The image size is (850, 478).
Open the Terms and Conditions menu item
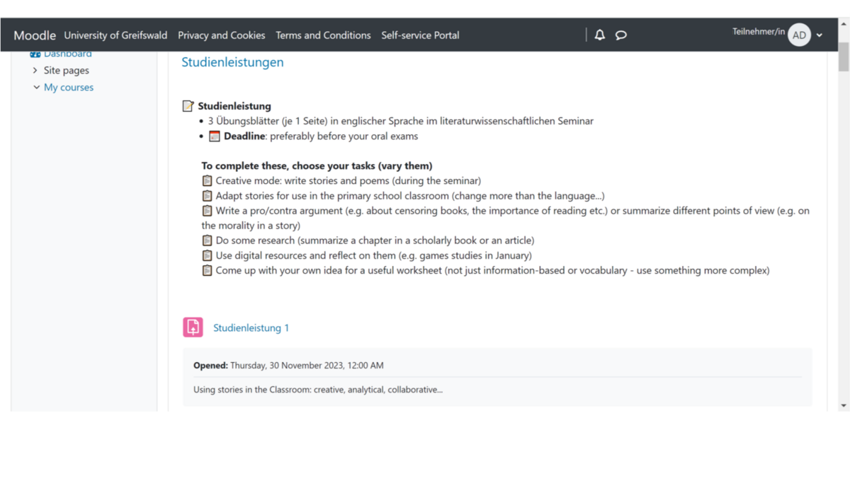point(323,35)
